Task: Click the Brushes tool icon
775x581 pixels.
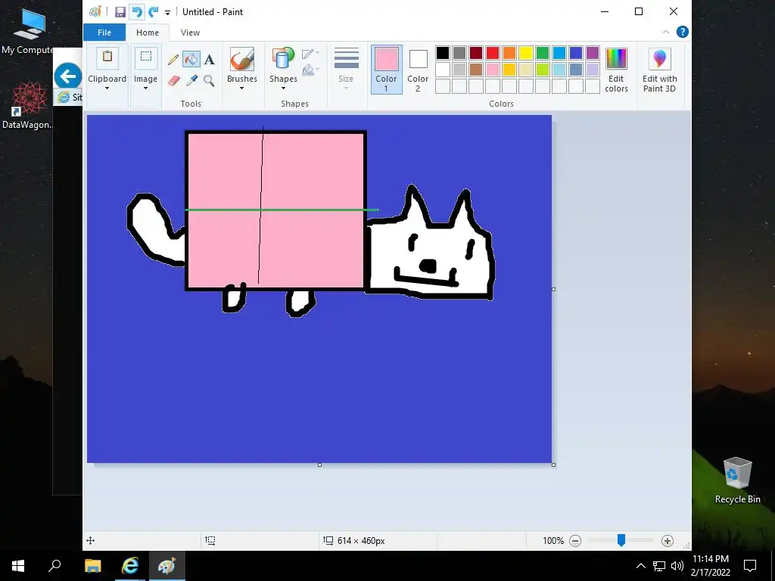Action: point(242,59)
